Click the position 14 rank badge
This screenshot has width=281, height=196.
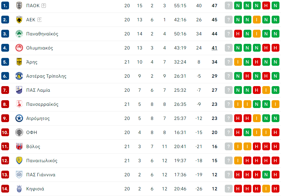(x=5, y=189)
